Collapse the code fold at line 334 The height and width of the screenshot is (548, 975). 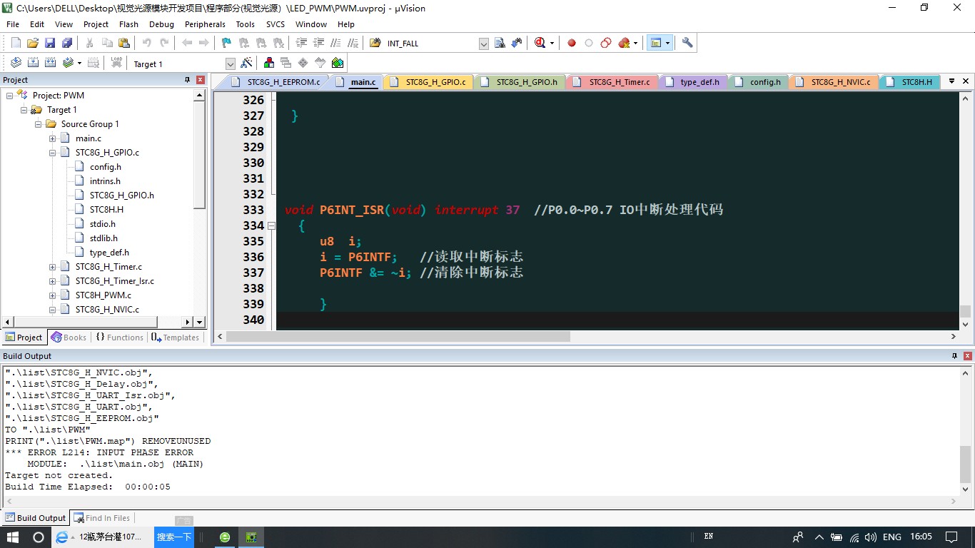pyautogui.click(x=272, y=225)
